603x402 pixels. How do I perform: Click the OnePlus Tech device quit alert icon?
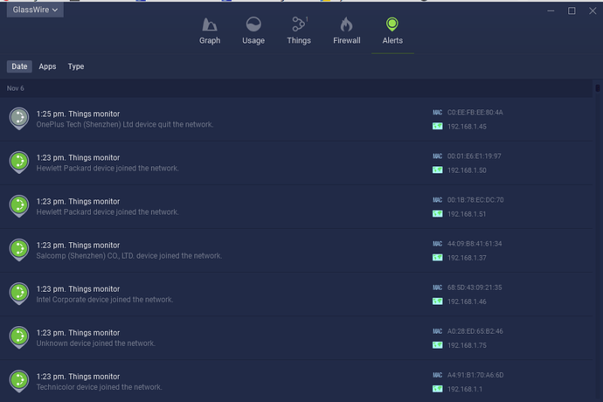pos(18,118)
